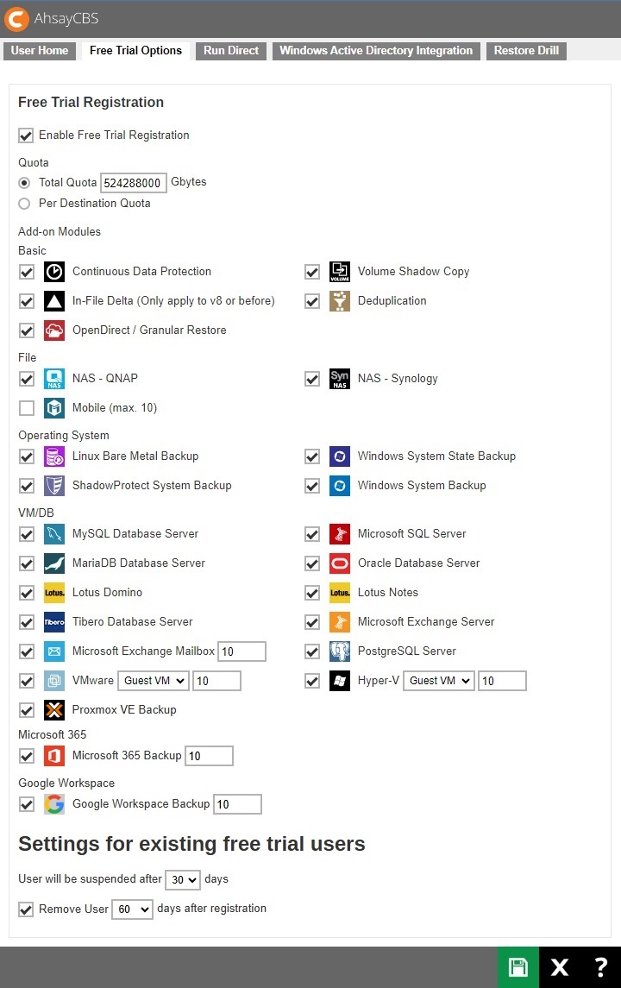Select the Per Destination Quota radio button

pos(24,204)
